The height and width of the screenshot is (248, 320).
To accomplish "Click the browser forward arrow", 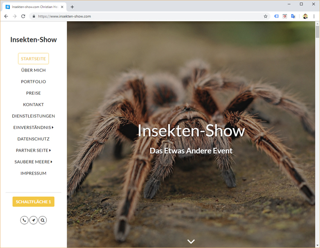I will coord(15,16).
